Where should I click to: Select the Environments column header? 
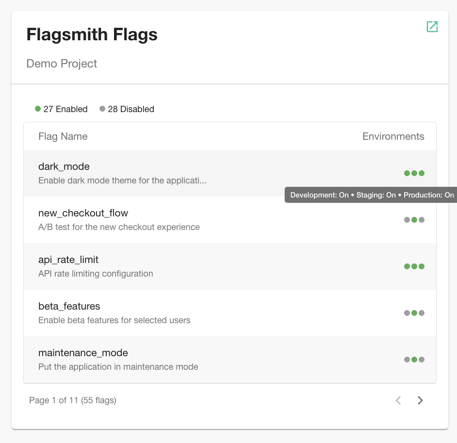[x=393, y=136]
